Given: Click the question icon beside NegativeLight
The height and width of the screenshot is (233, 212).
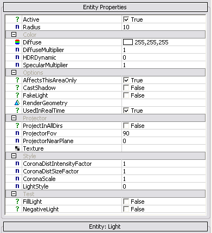Looking at the screenshot, I should (x=17, y=209).
